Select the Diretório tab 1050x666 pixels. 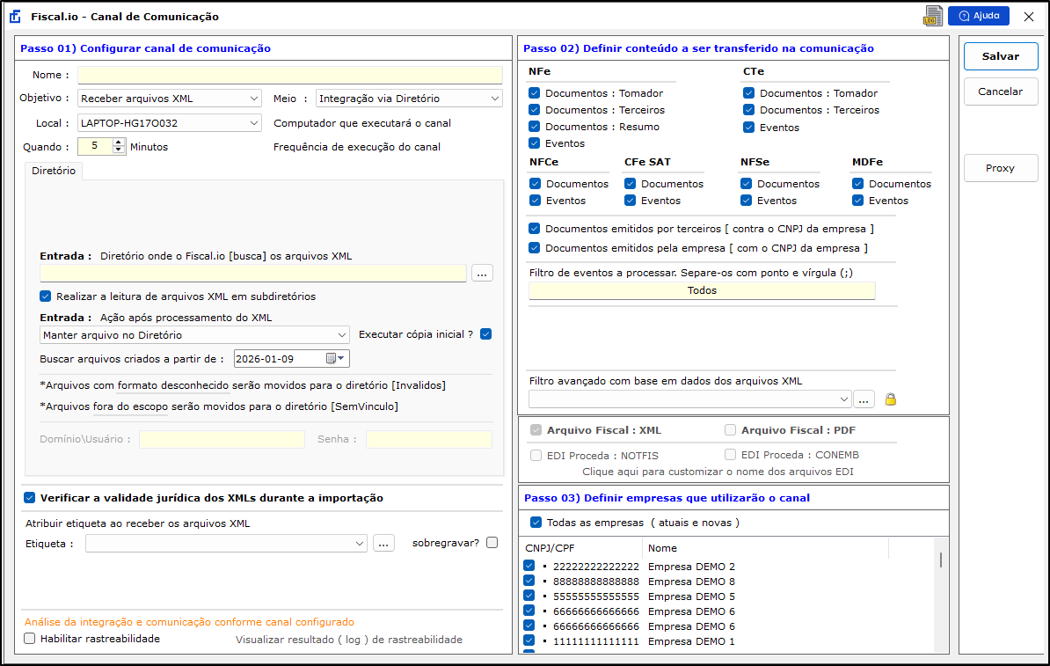[54, 171]
